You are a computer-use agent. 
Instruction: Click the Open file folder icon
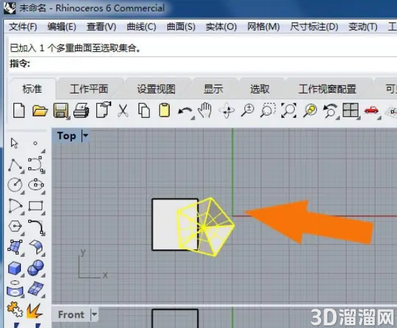(x=40, y=111)
